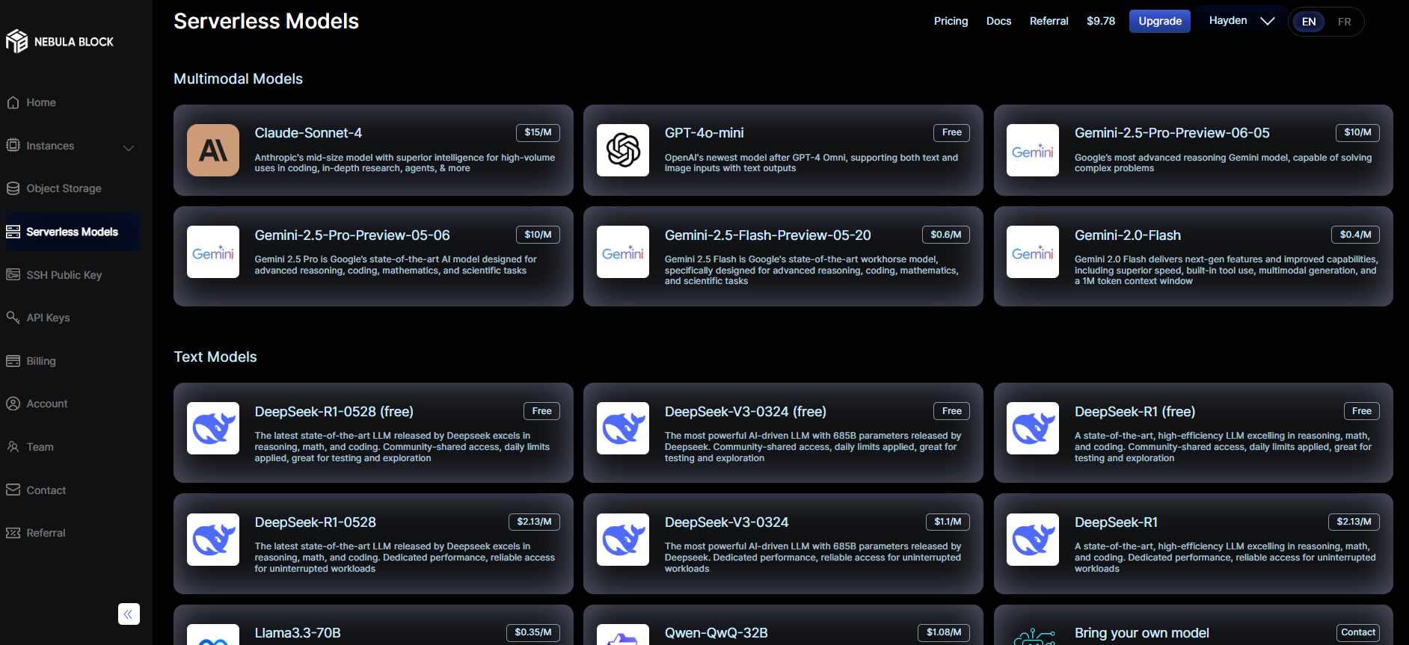Viewport: 1409px width, 645px height.
Task: Click the Team people icon
Action: [13, 447]
